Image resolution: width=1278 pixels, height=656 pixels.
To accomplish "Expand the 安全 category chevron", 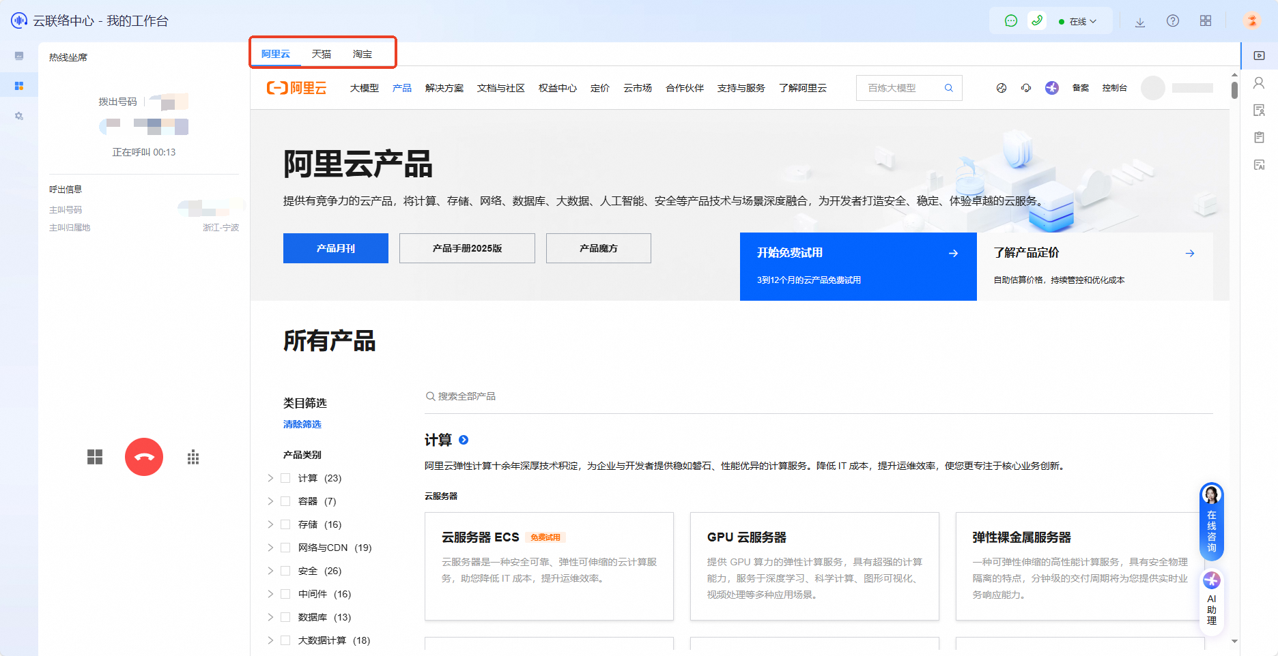I will pos(270,571).
